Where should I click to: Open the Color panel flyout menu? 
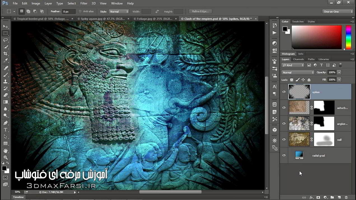pos(352,22)
